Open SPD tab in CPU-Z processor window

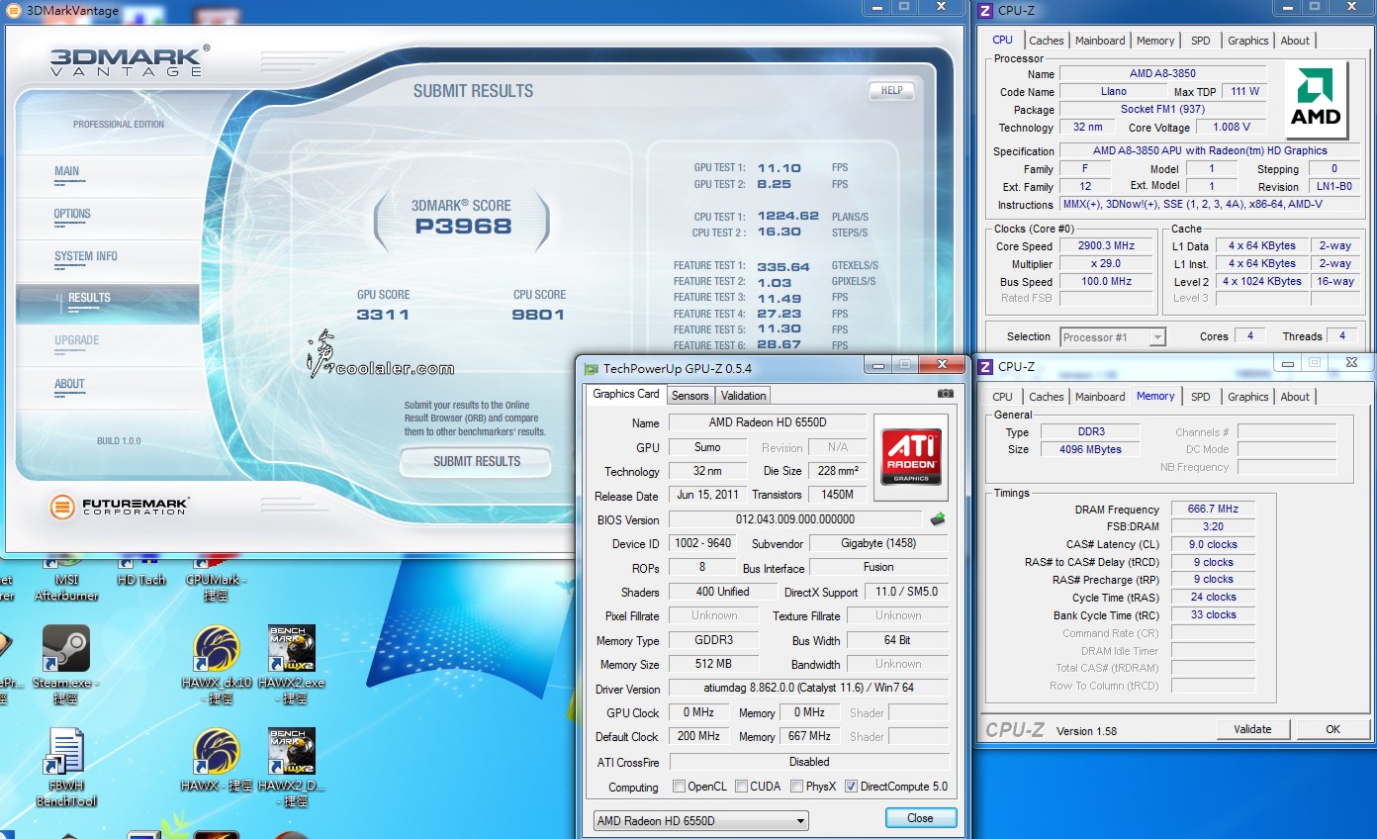click(x=1200, y=41)
